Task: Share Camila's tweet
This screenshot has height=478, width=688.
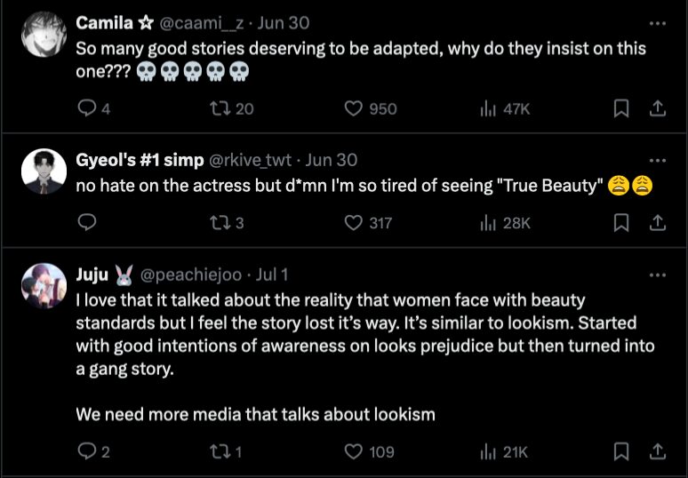Action: pos(658,108)
